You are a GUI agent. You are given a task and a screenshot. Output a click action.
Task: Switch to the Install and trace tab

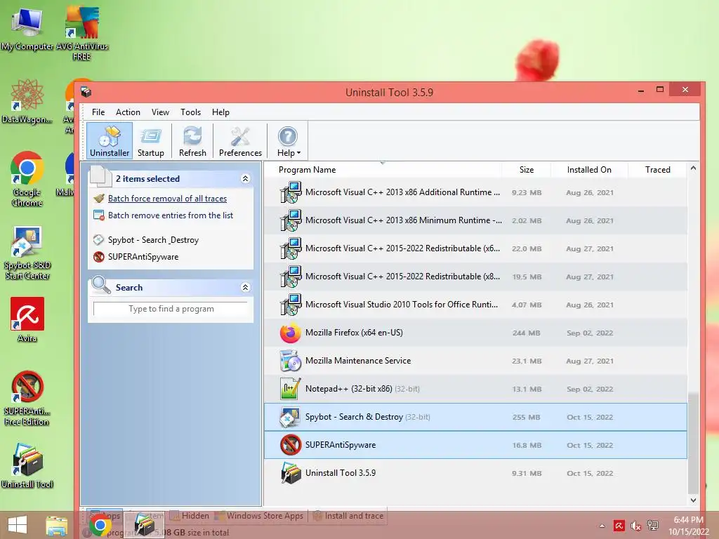[348, 516]
